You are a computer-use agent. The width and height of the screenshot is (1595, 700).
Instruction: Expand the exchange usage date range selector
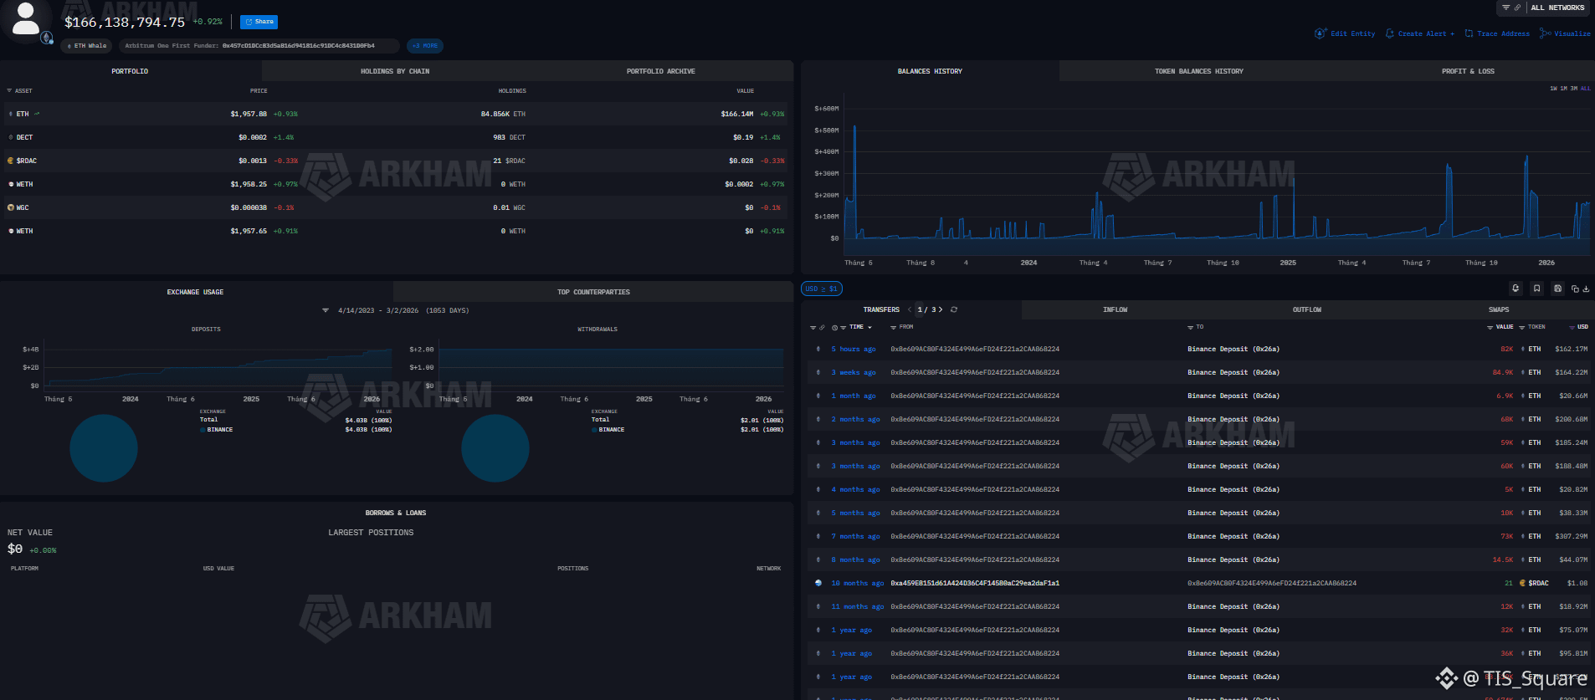(x=326, y=310)
